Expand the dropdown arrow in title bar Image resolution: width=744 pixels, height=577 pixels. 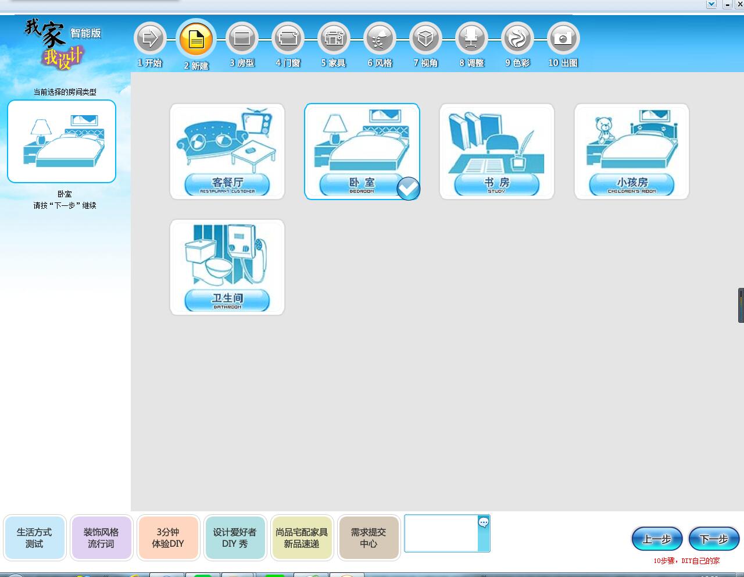[x=711, y=4]
